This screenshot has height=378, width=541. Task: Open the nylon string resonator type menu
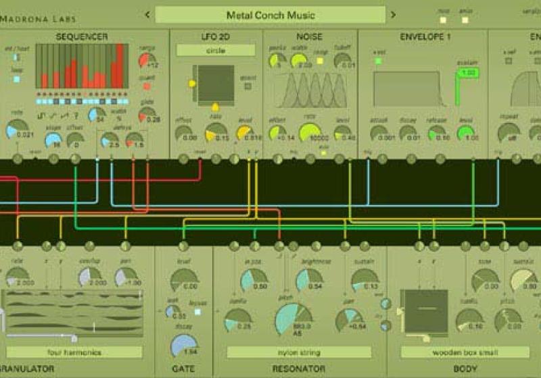pos(299,352)
